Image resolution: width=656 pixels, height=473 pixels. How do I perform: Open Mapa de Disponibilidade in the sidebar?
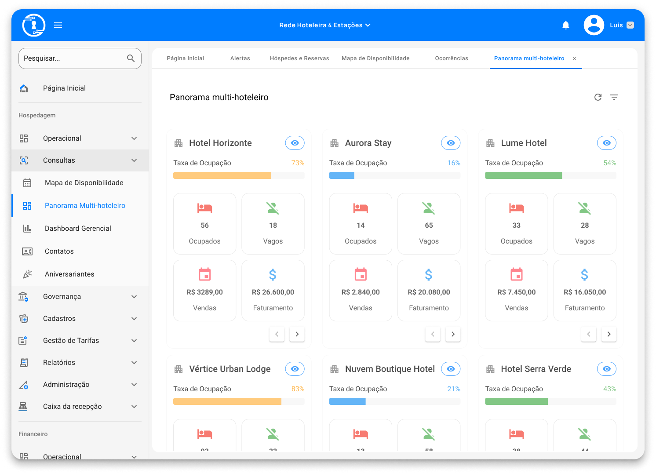(84, 183)
